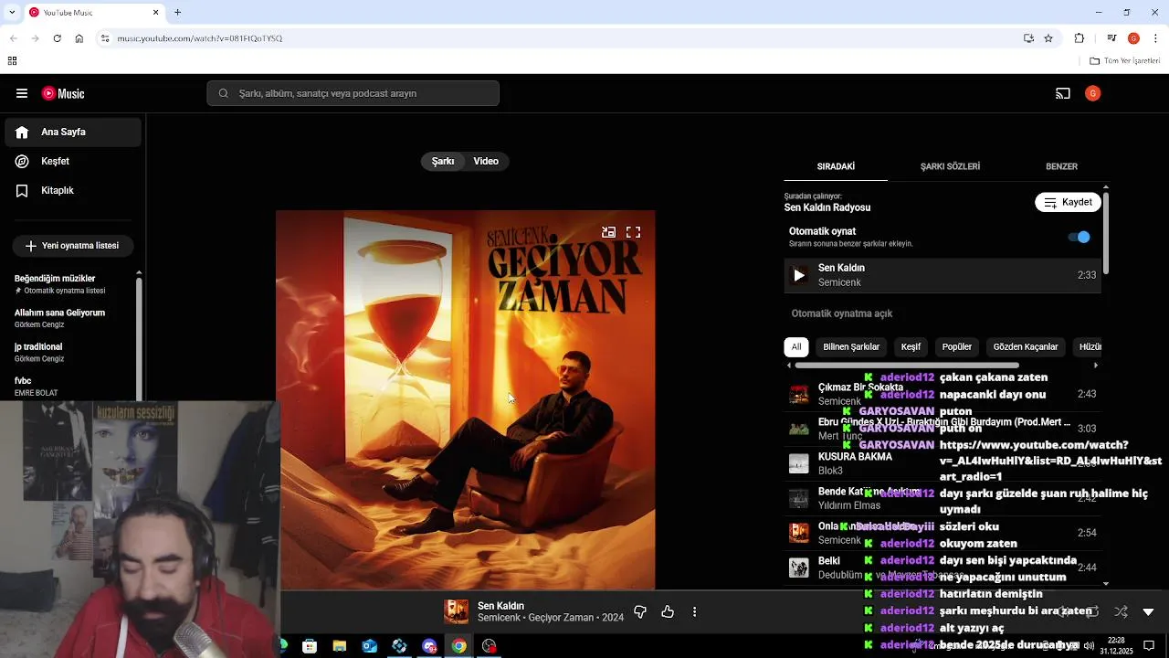Select KUSURA BAKMA by Blok3 in queue

(943, 463)
